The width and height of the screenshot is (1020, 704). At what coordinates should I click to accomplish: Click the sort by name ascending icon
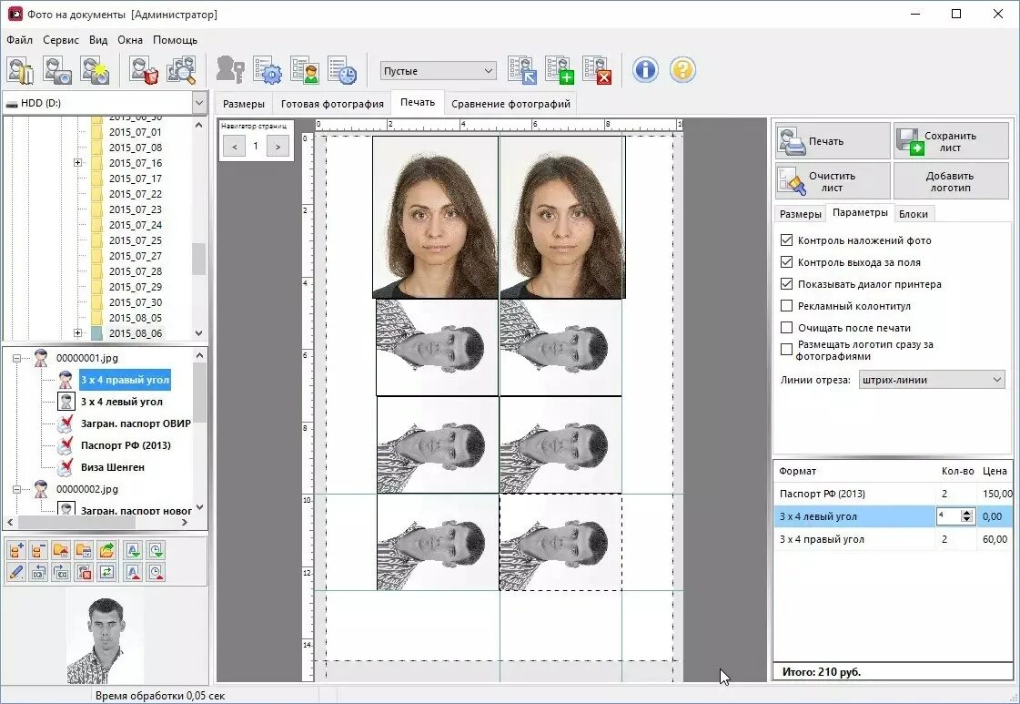(133, 549)
